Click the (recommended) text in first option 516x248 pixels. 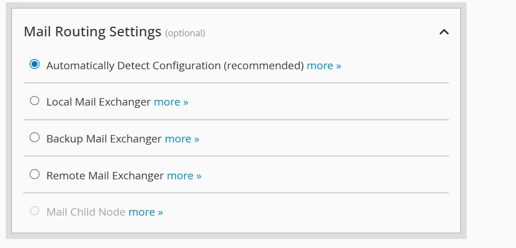pyautogui.click(x=263, y=66)
